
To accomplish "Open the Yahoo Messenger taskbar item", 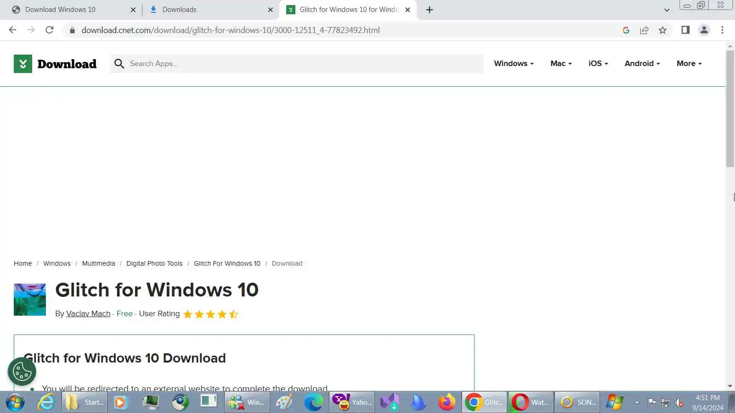I will point(351,402).
